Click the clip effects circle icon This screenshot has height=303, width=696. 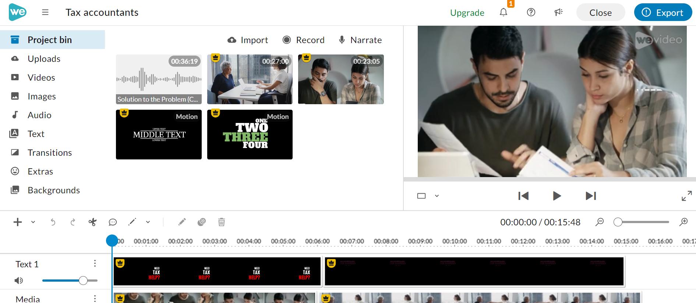coord(201,222)
